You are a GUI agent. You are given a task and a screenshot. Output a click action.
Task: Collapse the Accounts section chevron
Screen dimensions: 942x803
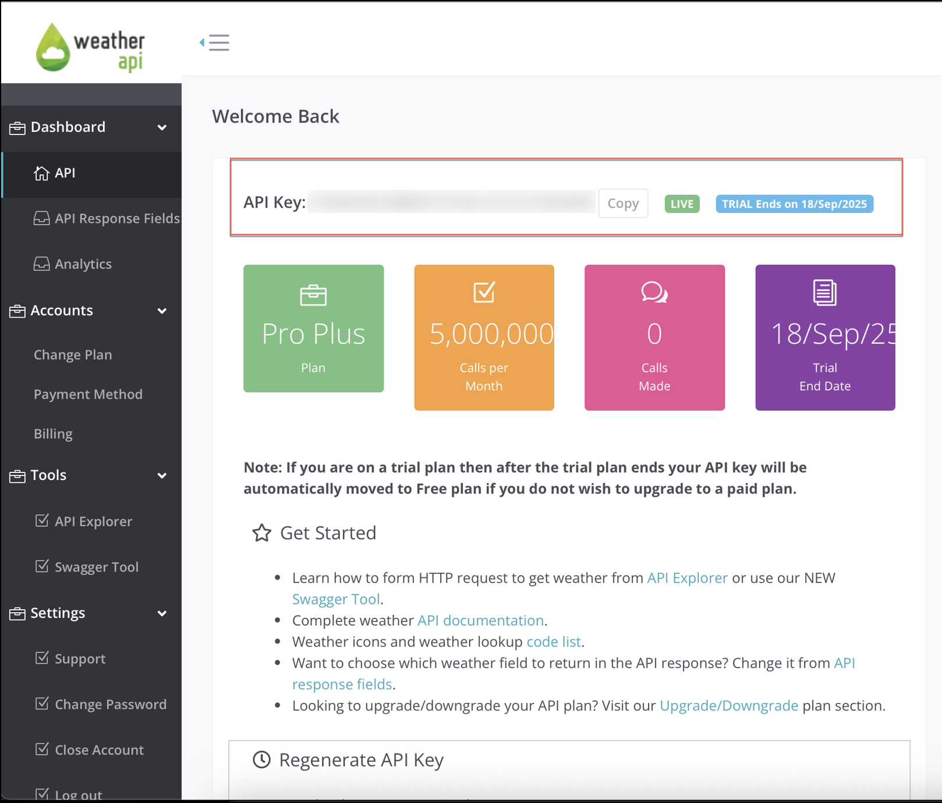[x=162, y=311]
